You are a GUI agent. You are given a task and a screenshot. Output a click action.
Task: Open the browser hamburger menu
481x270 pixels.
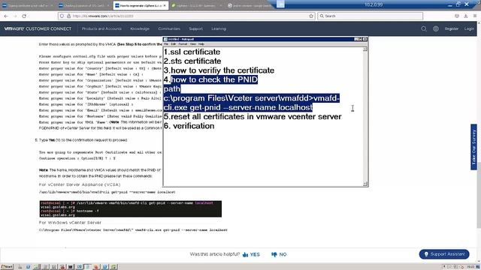click(474, 16)
